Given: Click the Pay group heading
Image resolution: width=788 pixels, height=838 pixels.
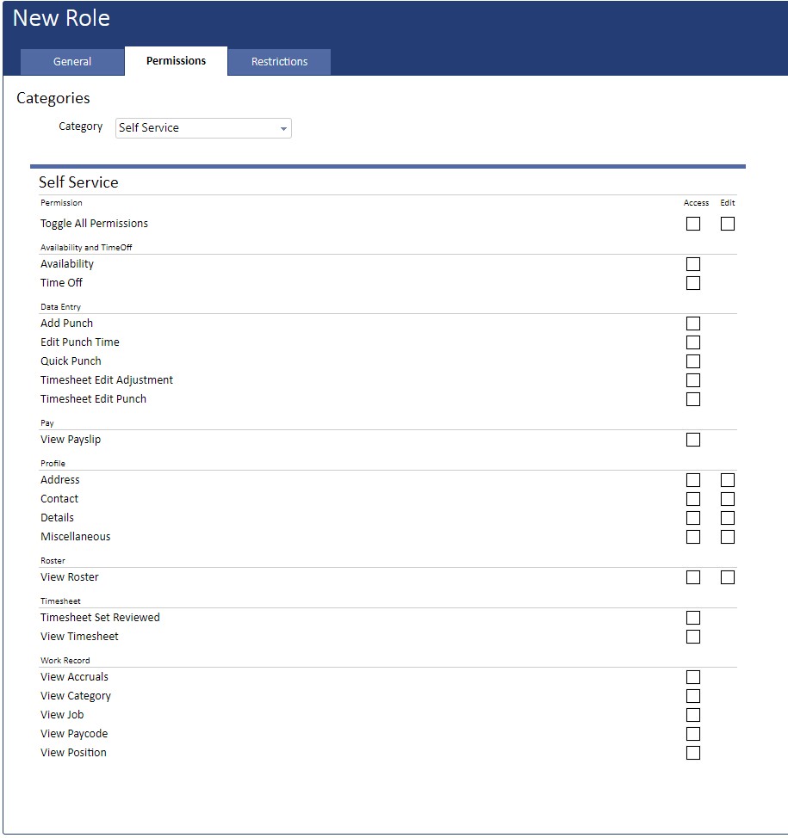Looking at the screenshot, I should coord(47,422).
